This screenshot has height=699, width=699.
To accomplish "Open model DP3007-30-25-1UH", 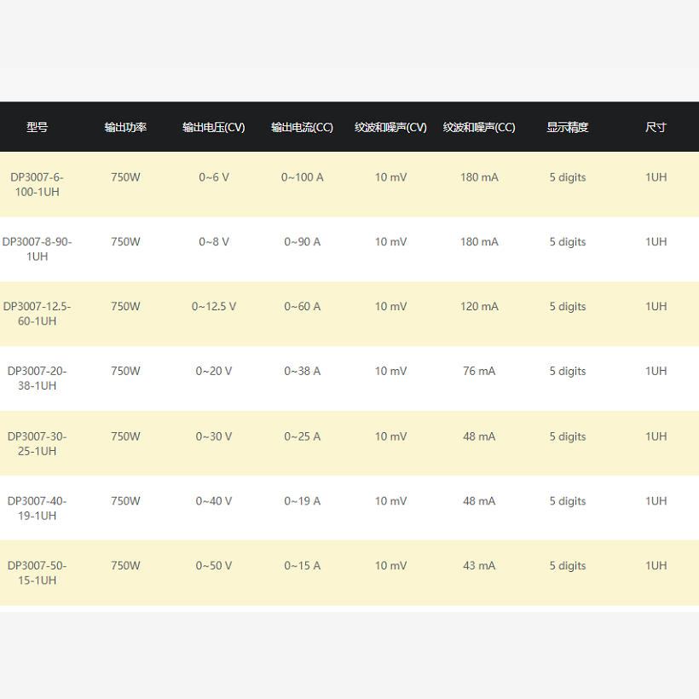I will [37, 443].
